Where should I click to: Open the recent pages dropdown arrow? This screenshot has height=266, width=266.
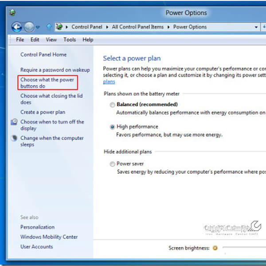tap(38, 27)
